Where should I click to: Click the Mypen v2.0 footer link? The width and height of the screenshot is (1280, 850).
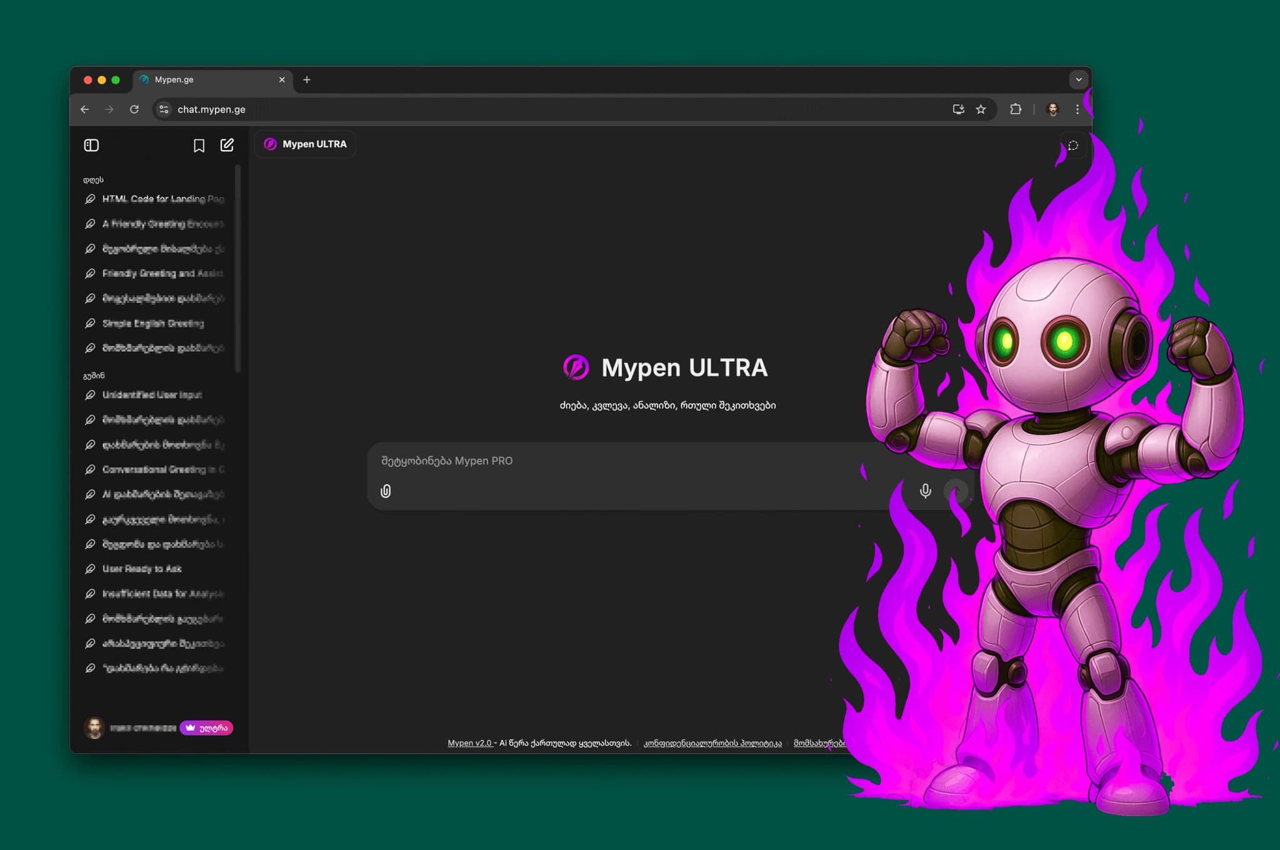[x=469, y=743]
